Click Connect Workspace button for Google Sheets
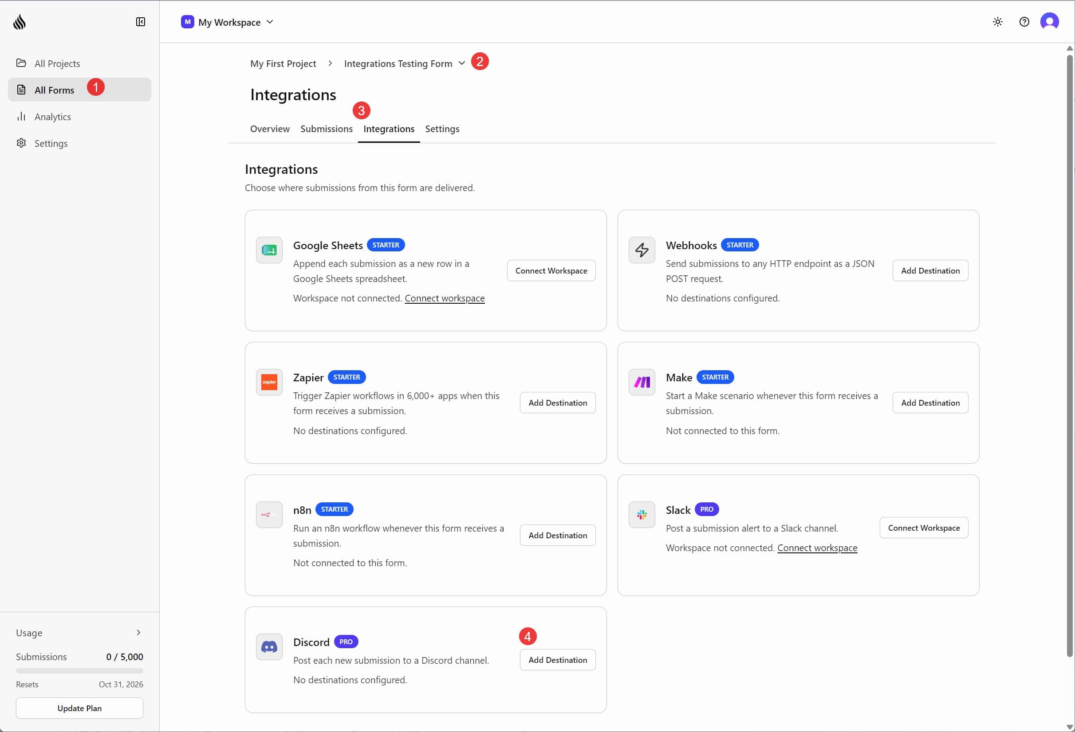1075x732 pixels. [x=551, y=270]
